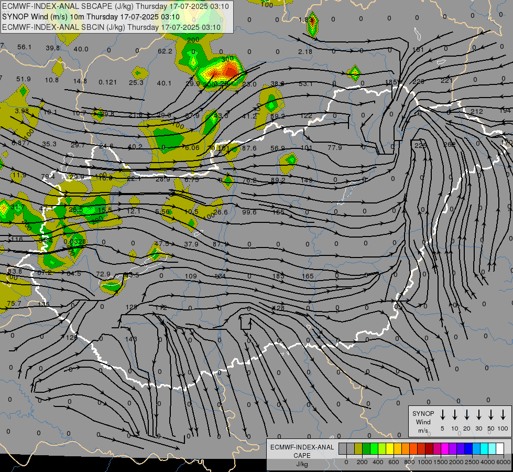Click the 165 value on the map
This screenshot has width=513, height=472.
308,276
